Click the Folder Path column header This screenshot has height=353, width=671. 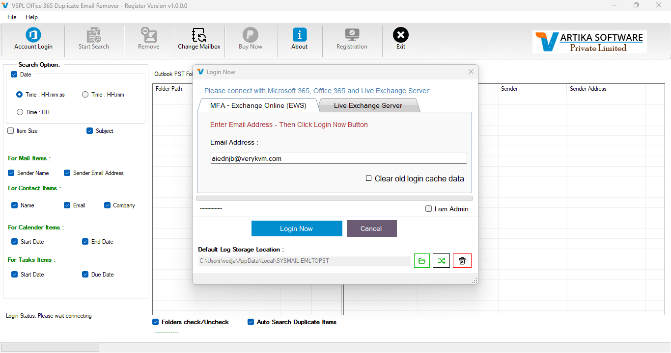169,89
